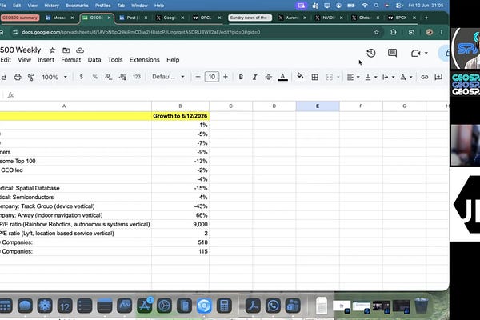
Task: Switch to the NVID browser tab
Action: [329, 18]
